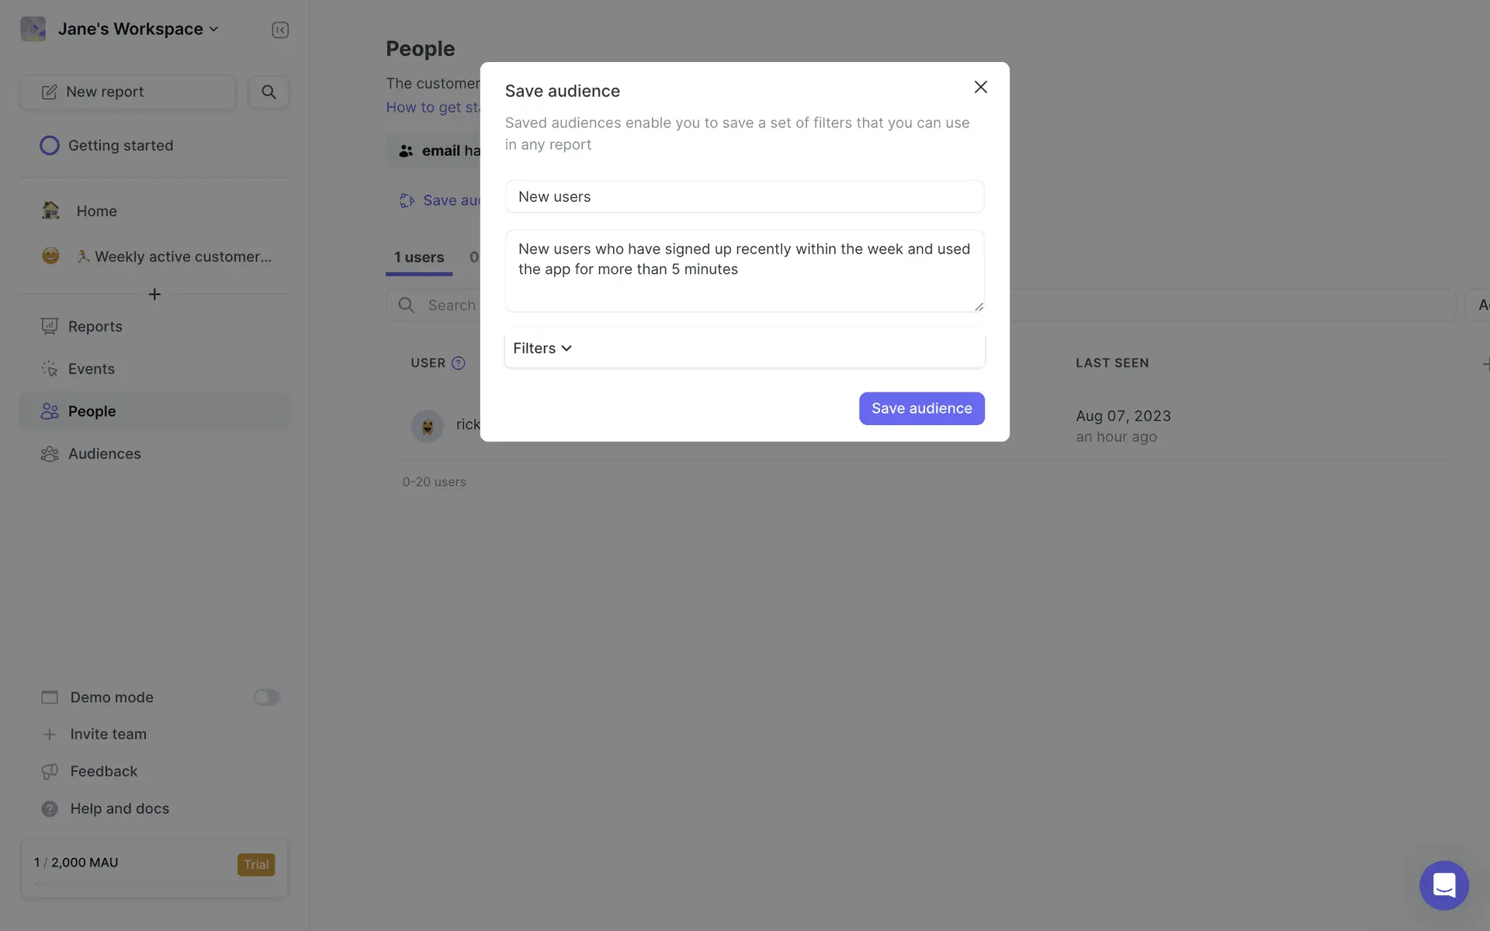The image size is (1490, 931).
Task: Click the Feedback megaphone icon
Action: click(x=50, y=771)
